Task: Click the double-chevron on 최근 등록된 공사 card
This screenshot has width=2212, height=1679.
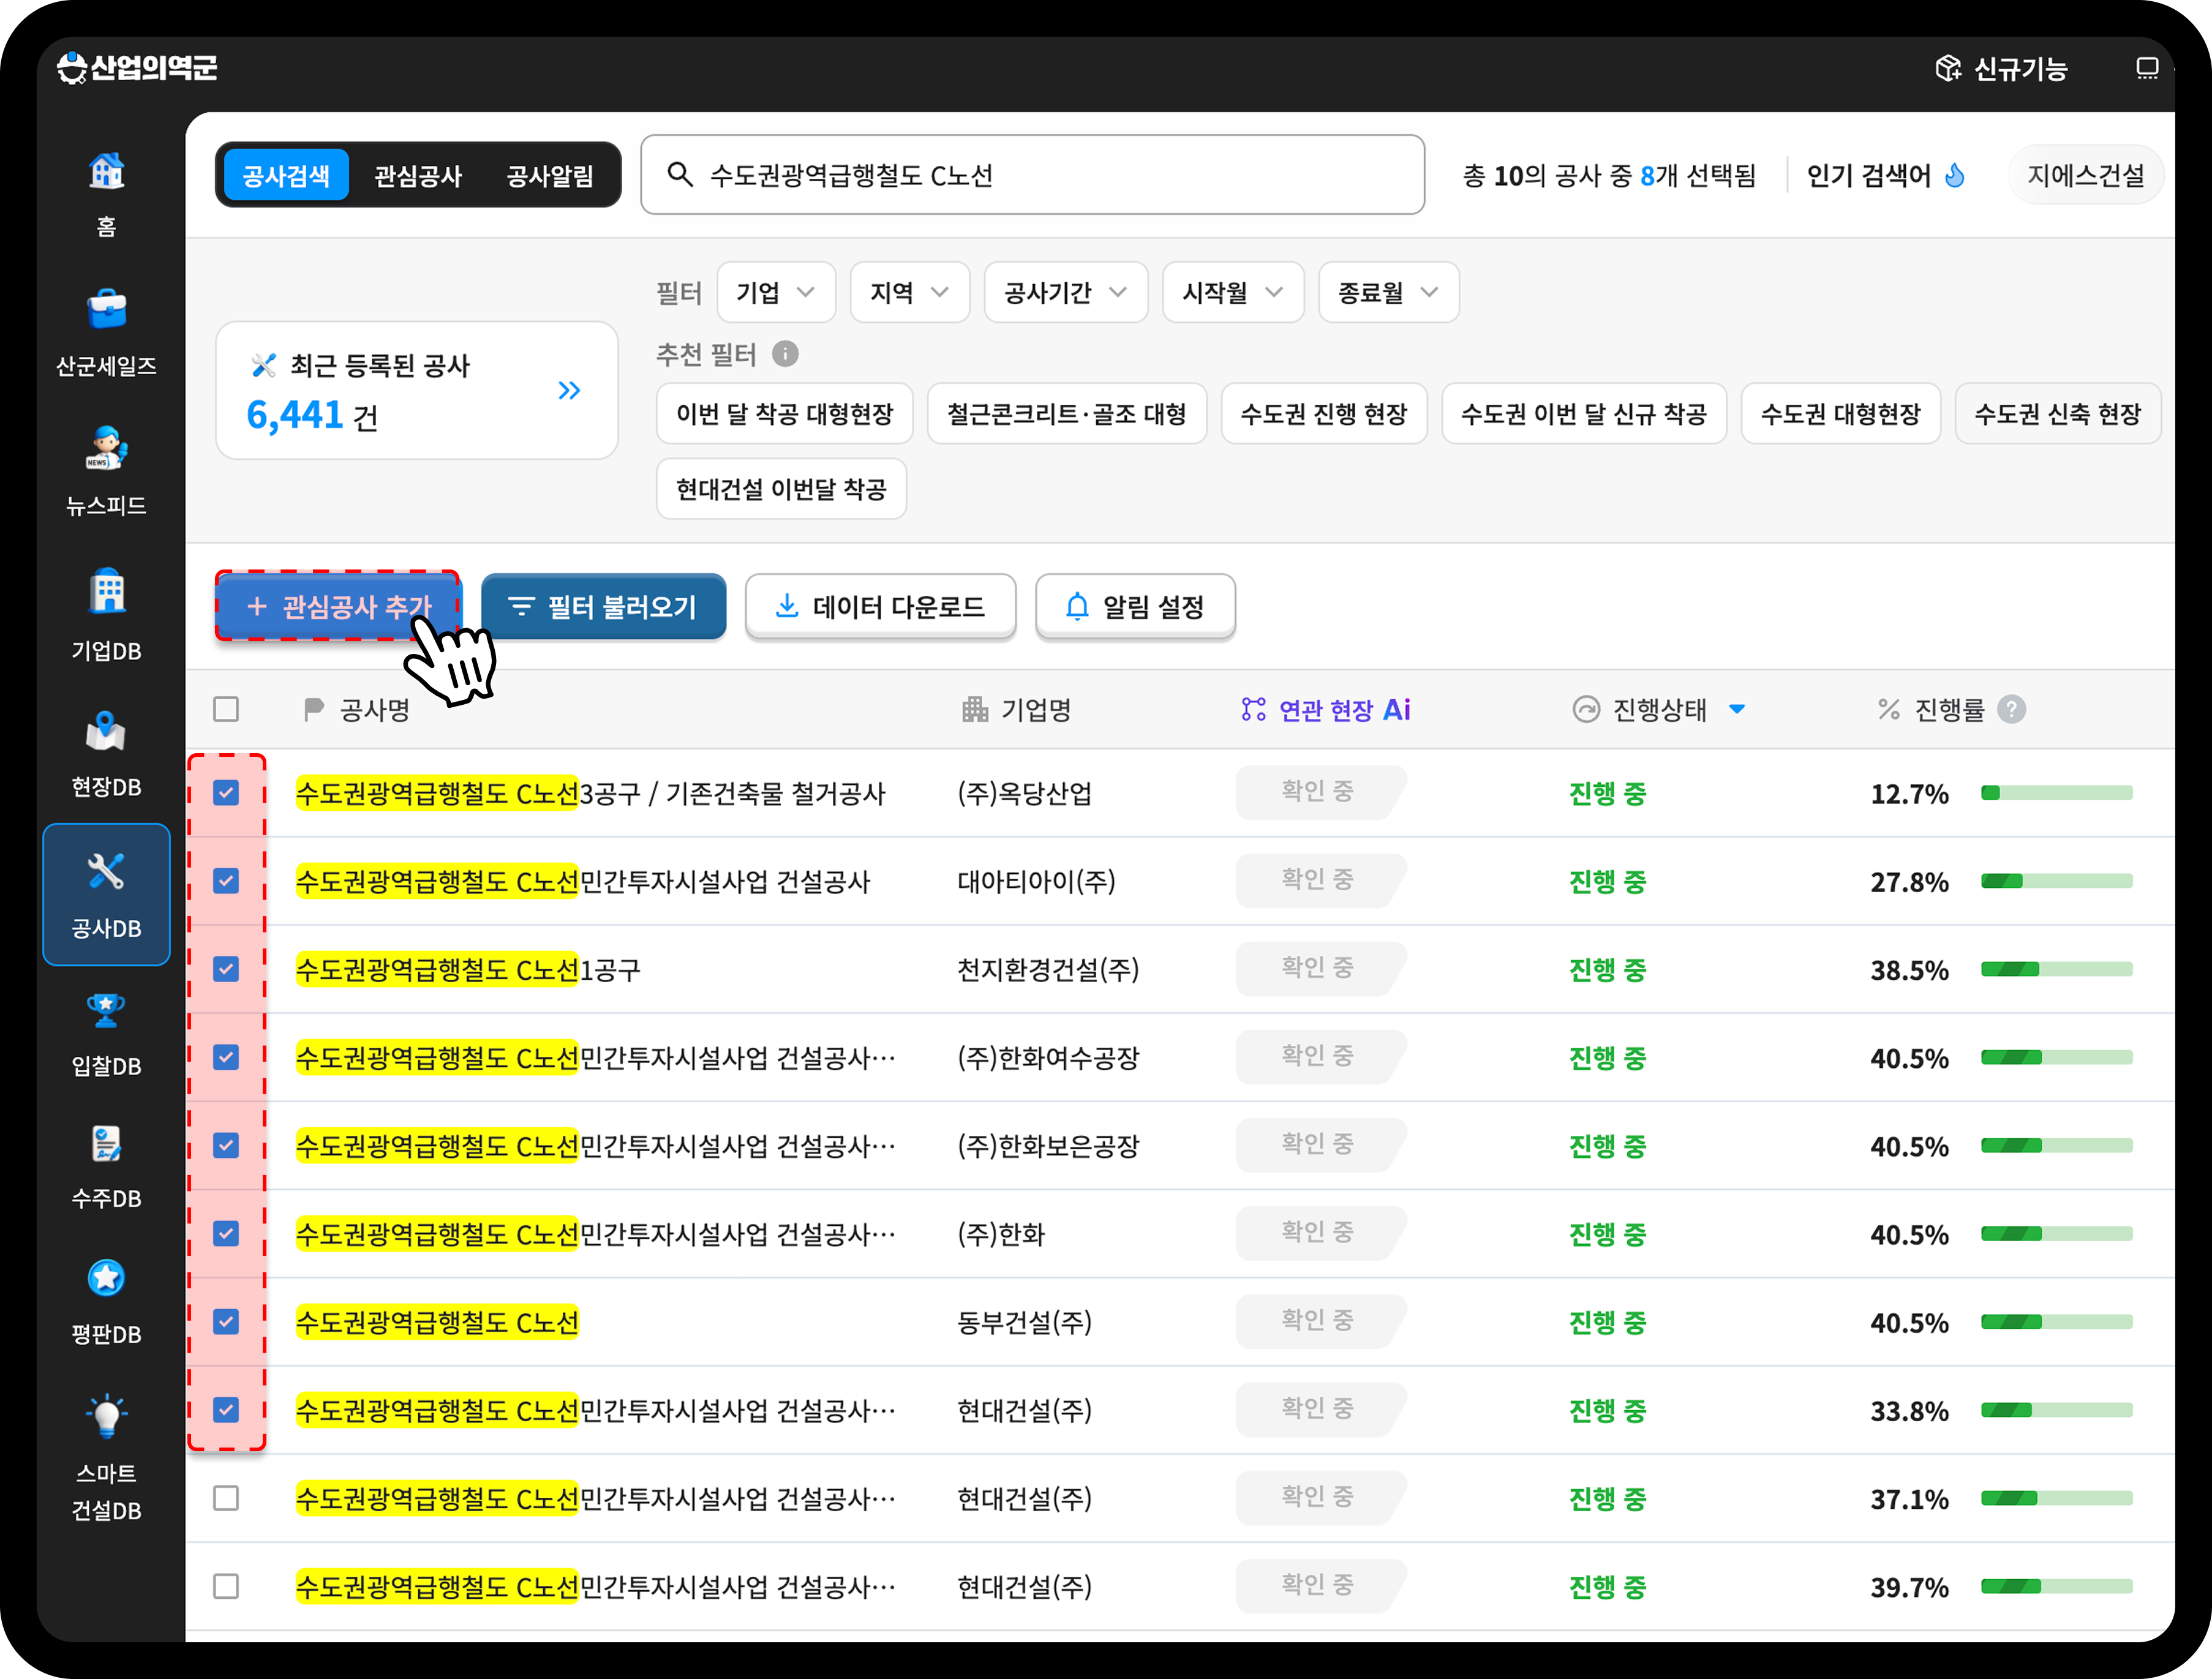Action: [569, 391]
